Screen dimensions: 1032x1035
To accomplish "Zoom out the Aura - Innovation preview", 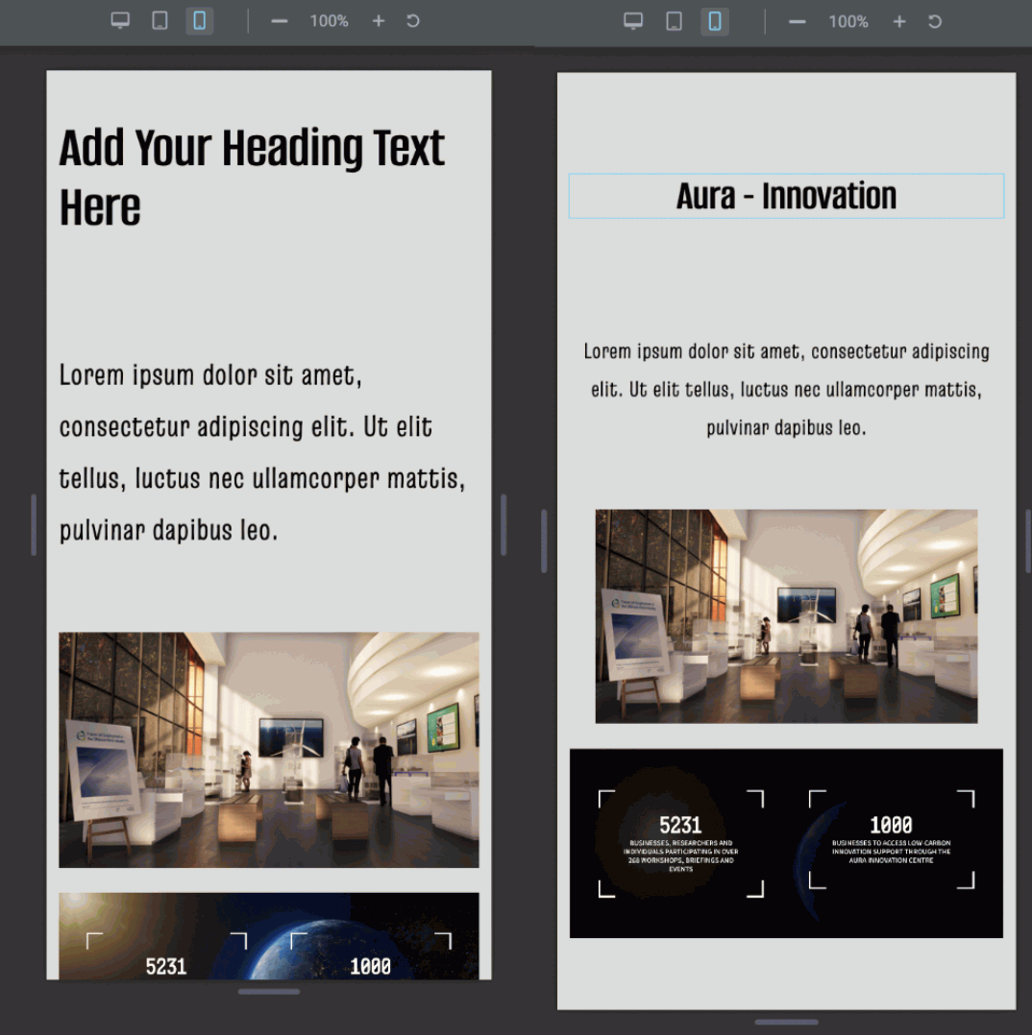I will tap(798, 22).
